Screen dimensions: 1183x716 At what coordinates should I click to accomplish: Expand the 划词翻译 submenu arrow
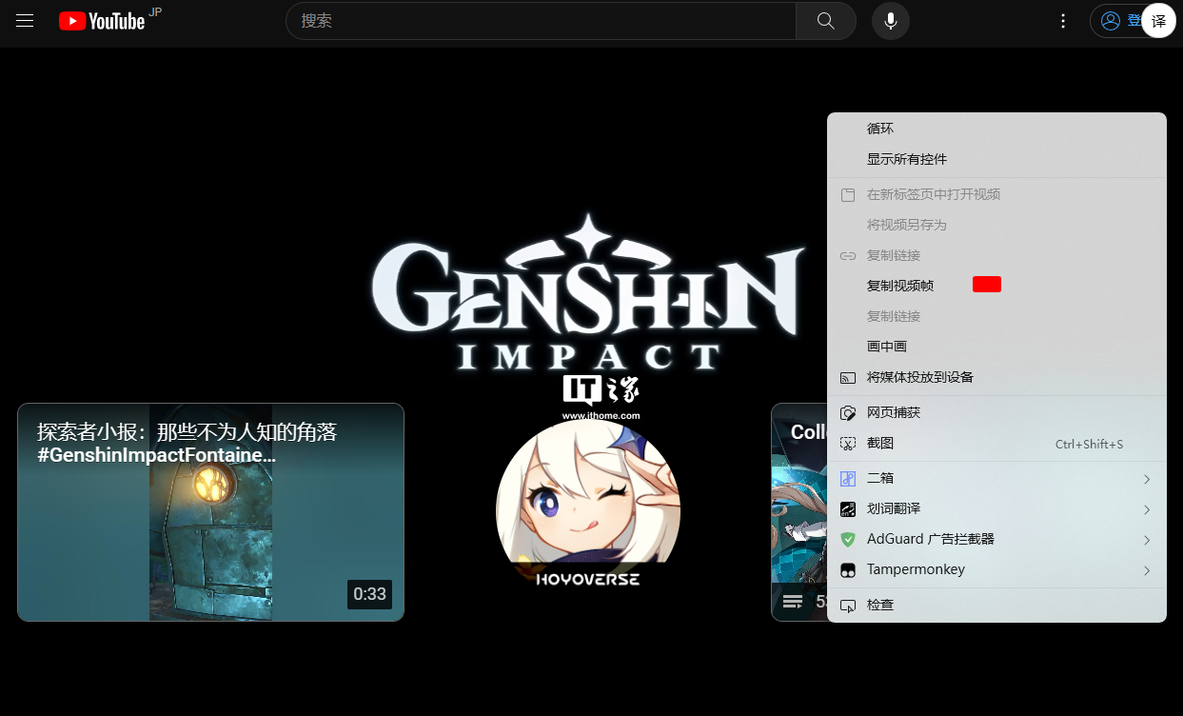coord(1147,509)
